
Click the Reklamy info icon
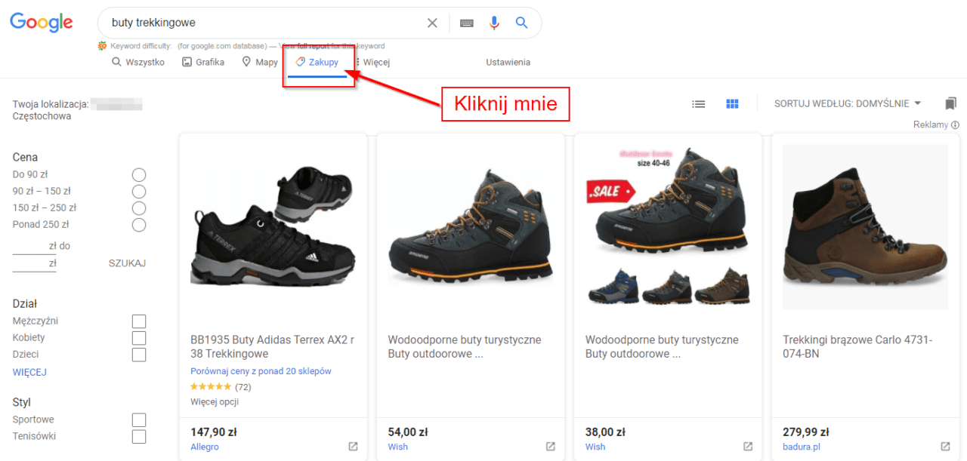(x=955, y=125)
